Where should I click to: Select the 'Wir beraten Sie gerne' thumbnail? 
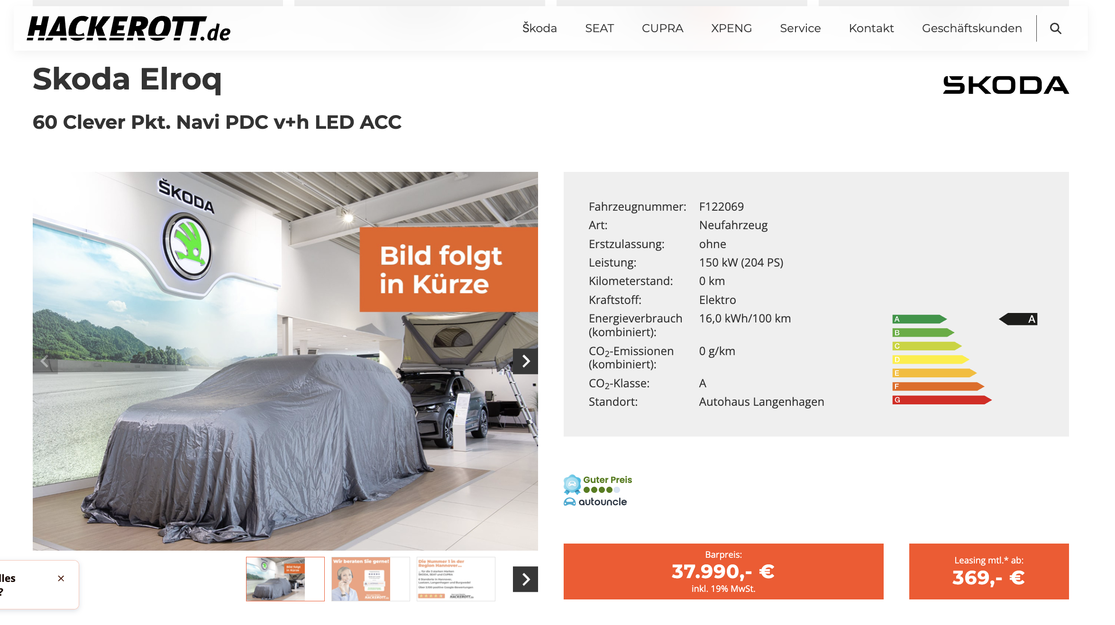click(x=370, y=579)
